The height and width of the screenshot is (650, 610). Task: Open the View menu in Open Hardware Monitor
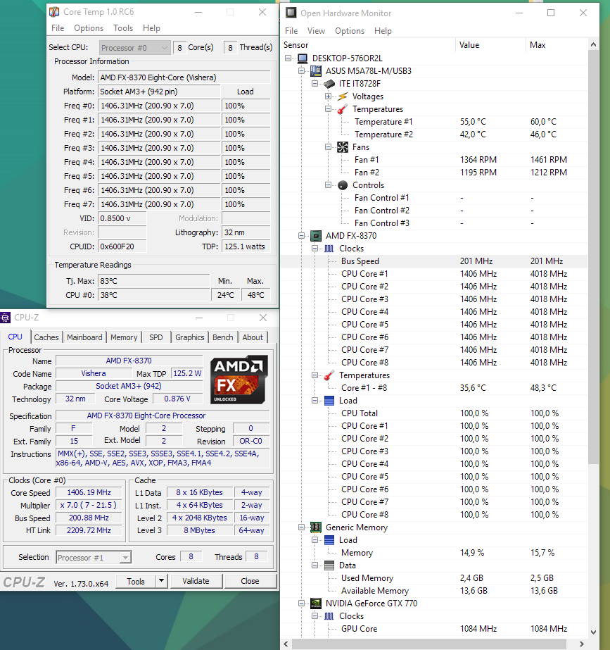point(316,31)
